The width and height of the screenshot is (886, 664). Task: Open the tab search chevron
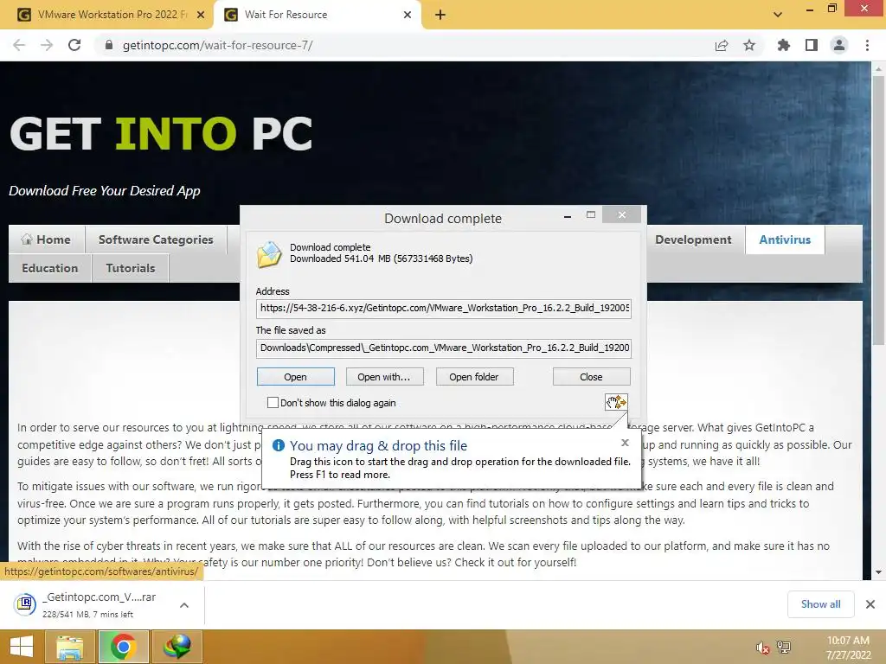(778, 15)
